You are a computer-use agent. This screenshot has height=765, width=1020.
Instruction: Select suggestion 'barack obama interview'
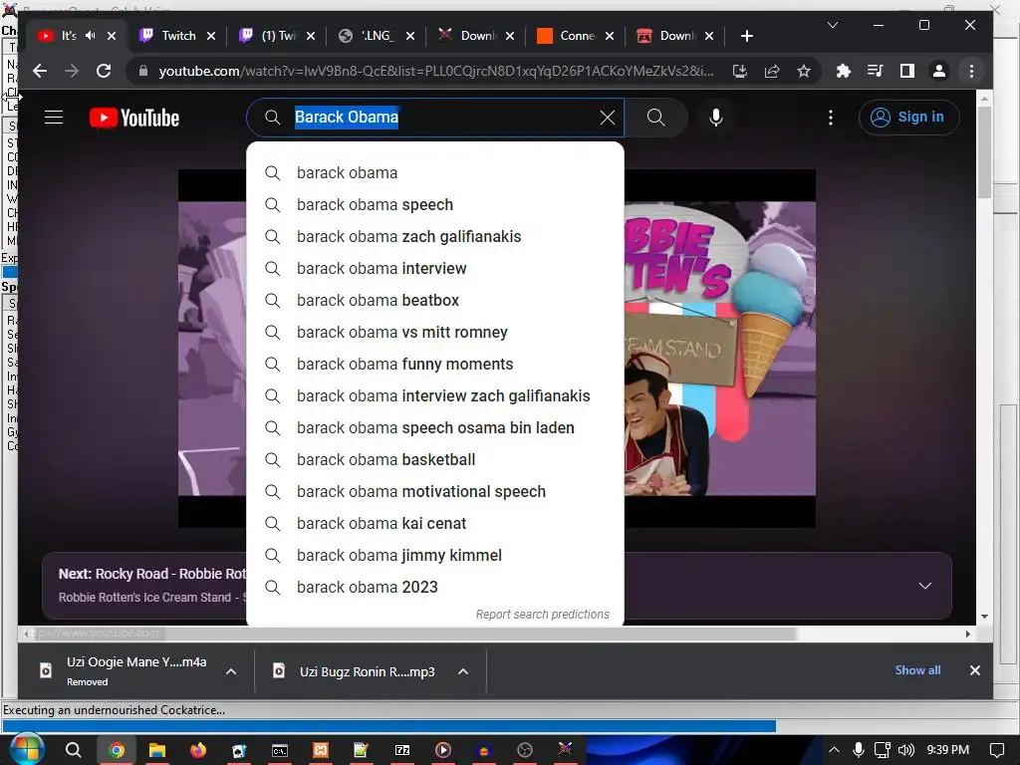point(434,269)
